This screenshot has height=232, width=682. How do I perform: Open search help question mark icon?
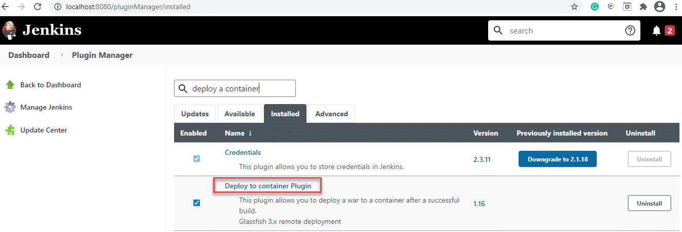[x=630, y=30]
